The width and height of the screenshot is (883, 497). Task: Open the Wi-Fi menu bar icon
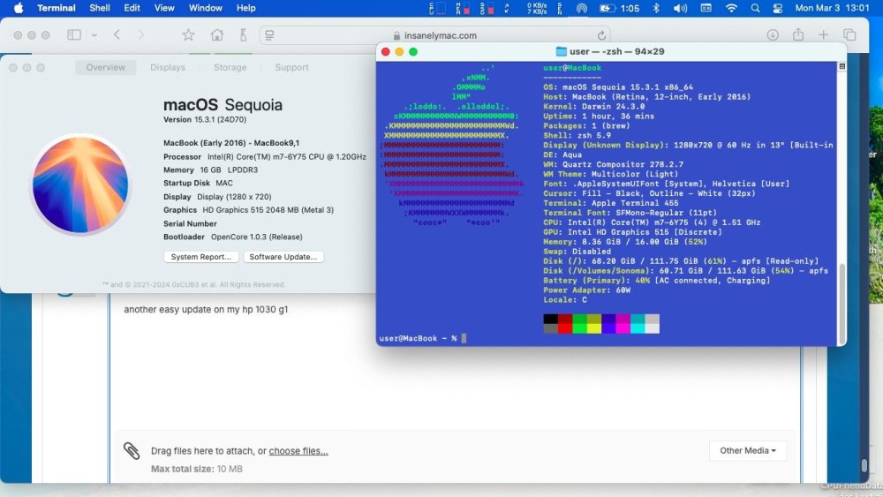(x=731, y=8)
